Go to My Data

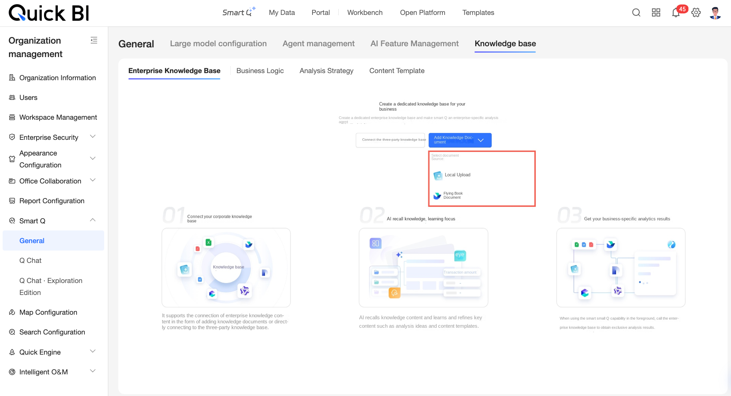(x=282, y=13)
